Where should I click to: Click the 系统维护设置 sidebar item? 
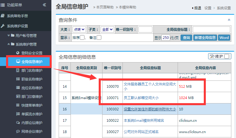pos(26,26)
